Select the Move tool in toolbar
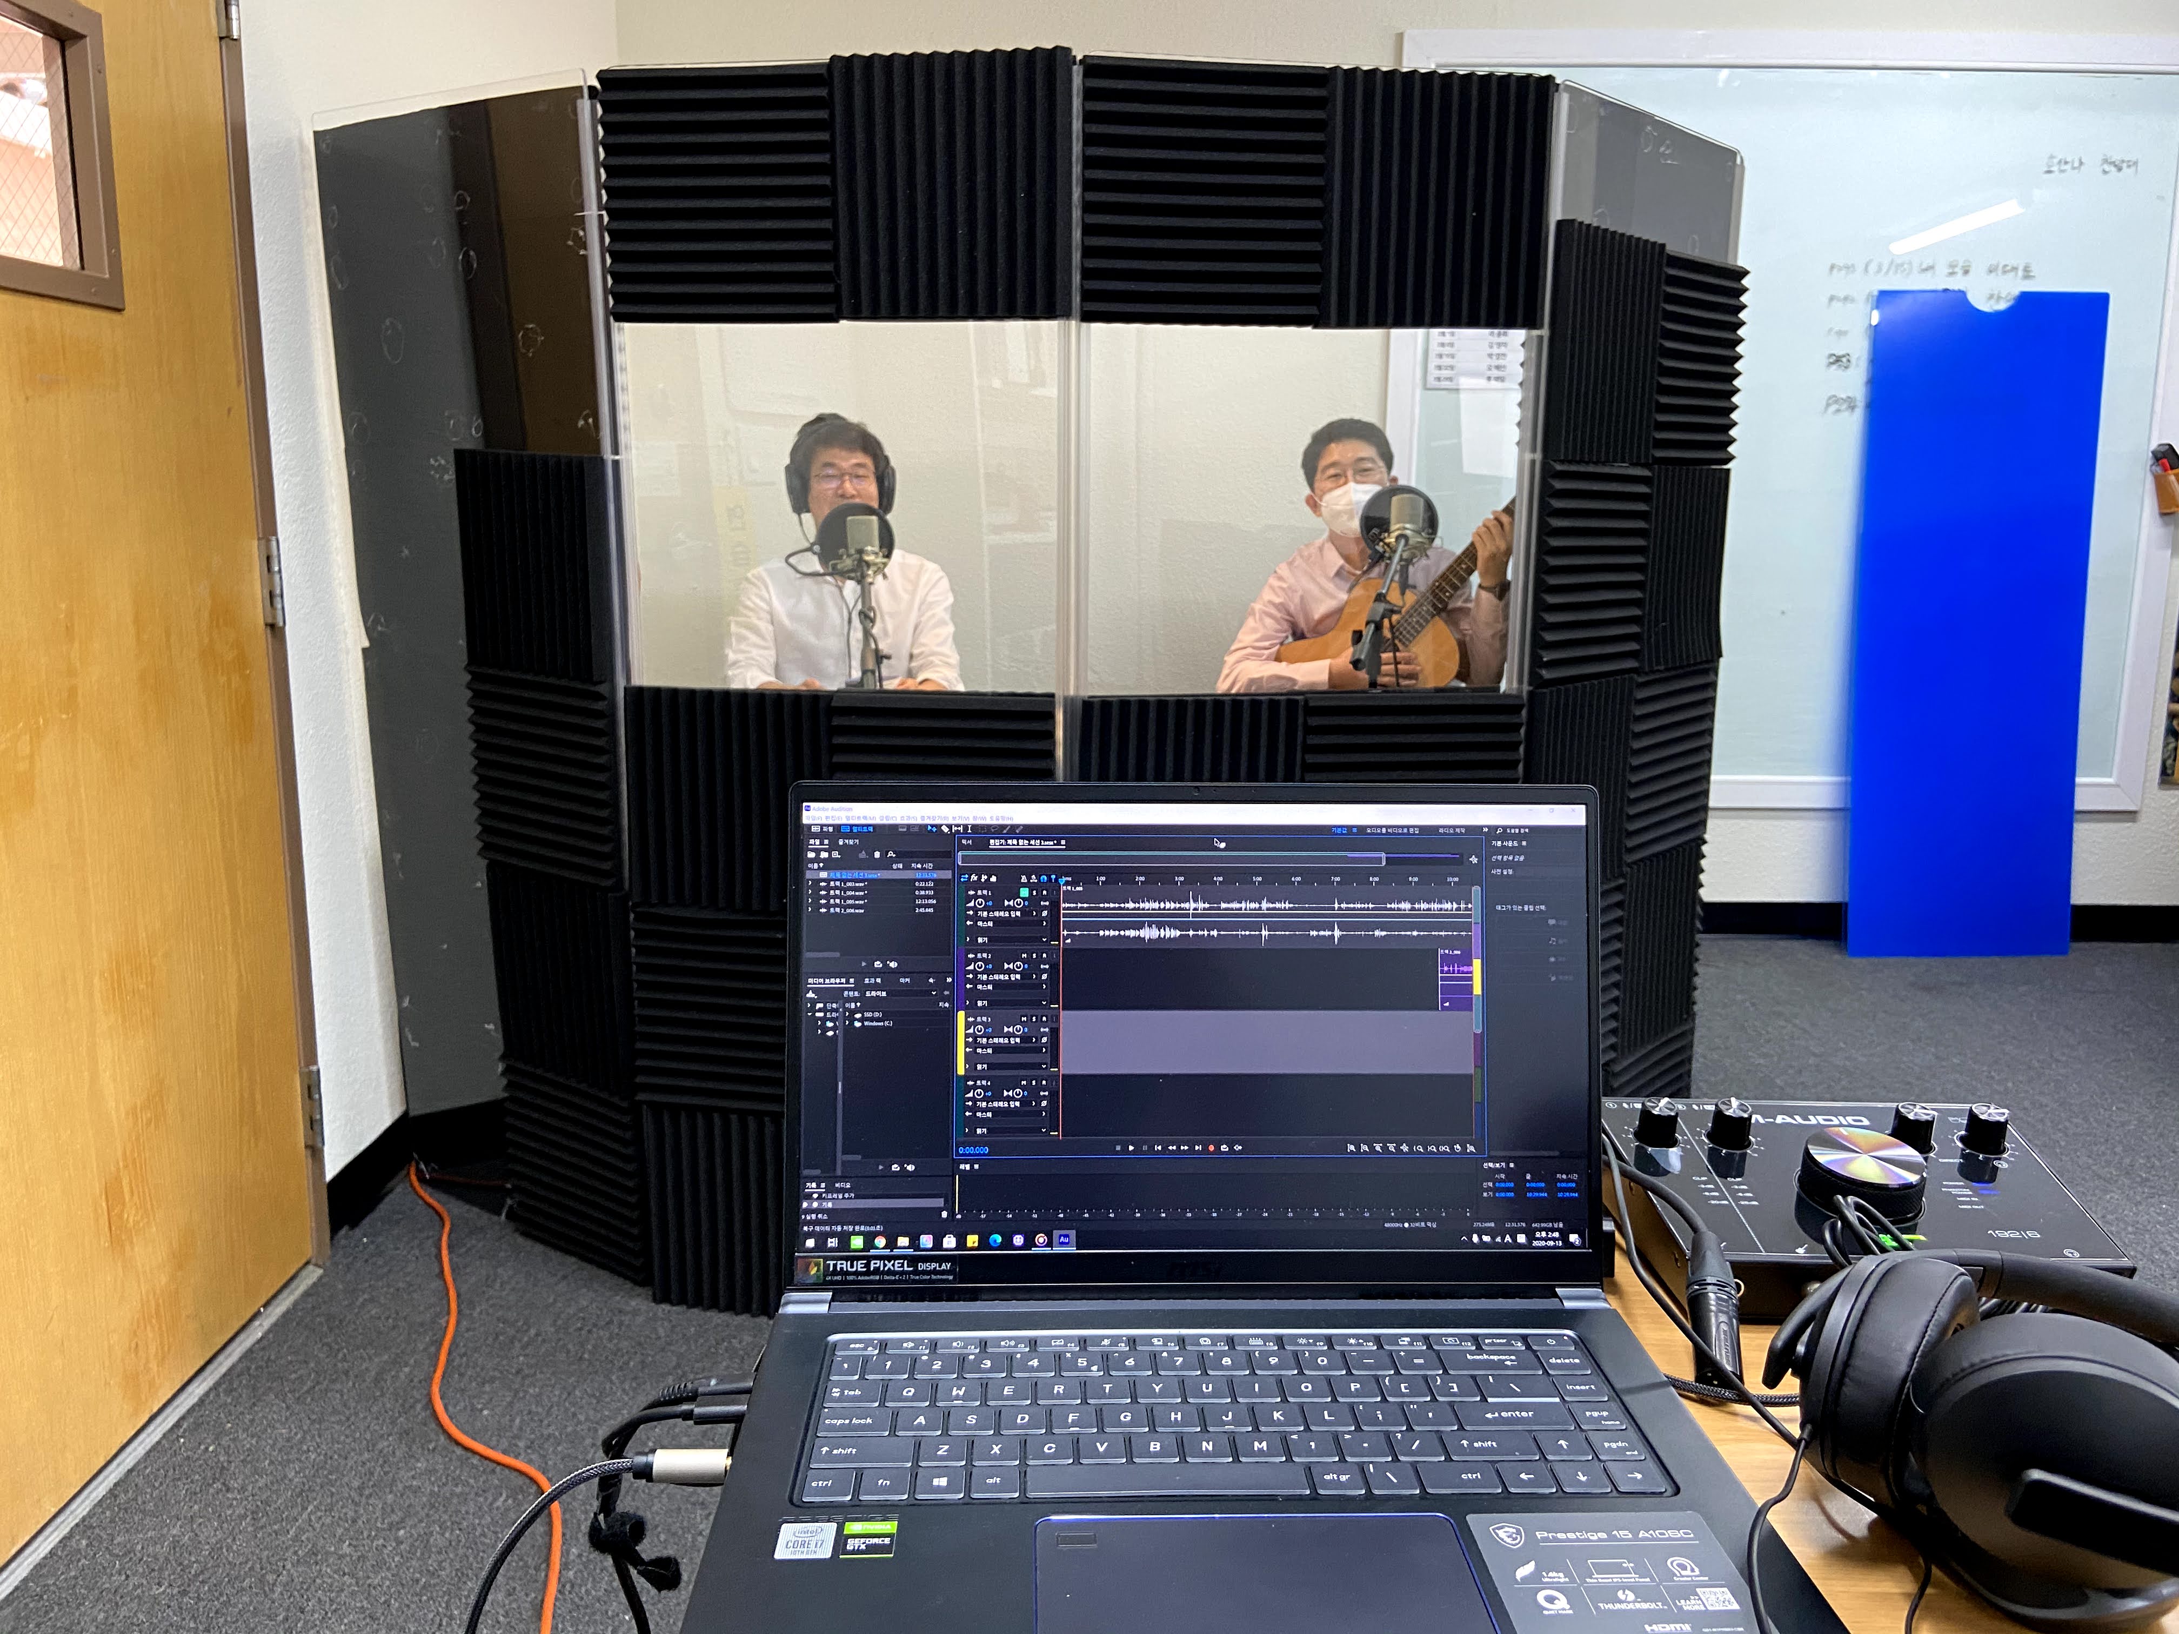This screenshot has height=1634, width=2179. (932, 829)
